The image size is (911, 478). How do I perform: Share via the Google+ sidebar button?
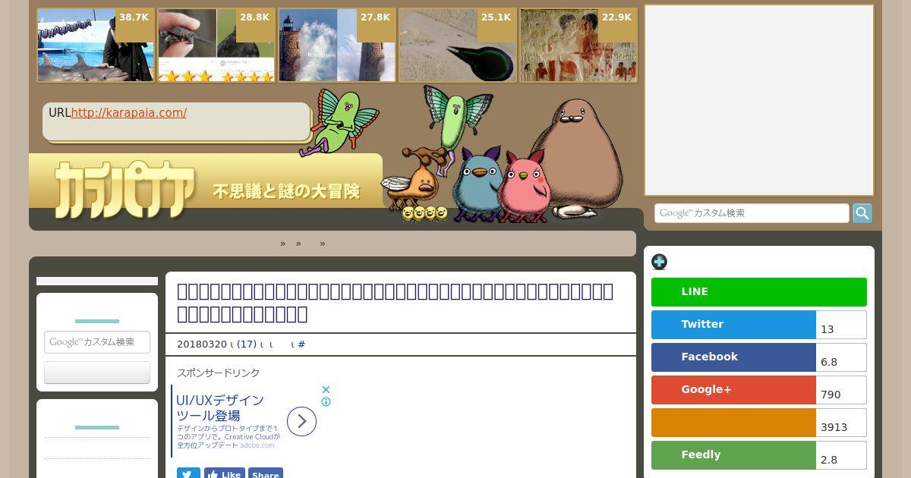coord(733,390)
